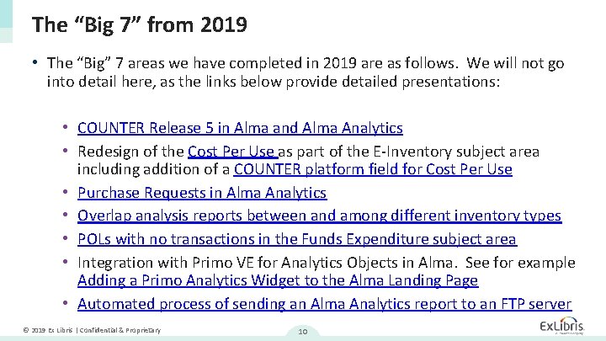The image size is (606, 341).
Task: Click the bullet before Purchase Requests link
Action: 66,191
